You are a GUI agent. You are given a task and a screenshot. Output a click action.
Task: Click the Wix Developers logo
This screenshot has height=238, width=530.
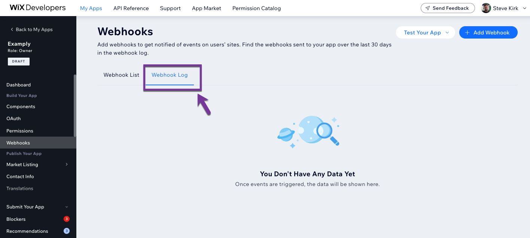pos(37,8)
